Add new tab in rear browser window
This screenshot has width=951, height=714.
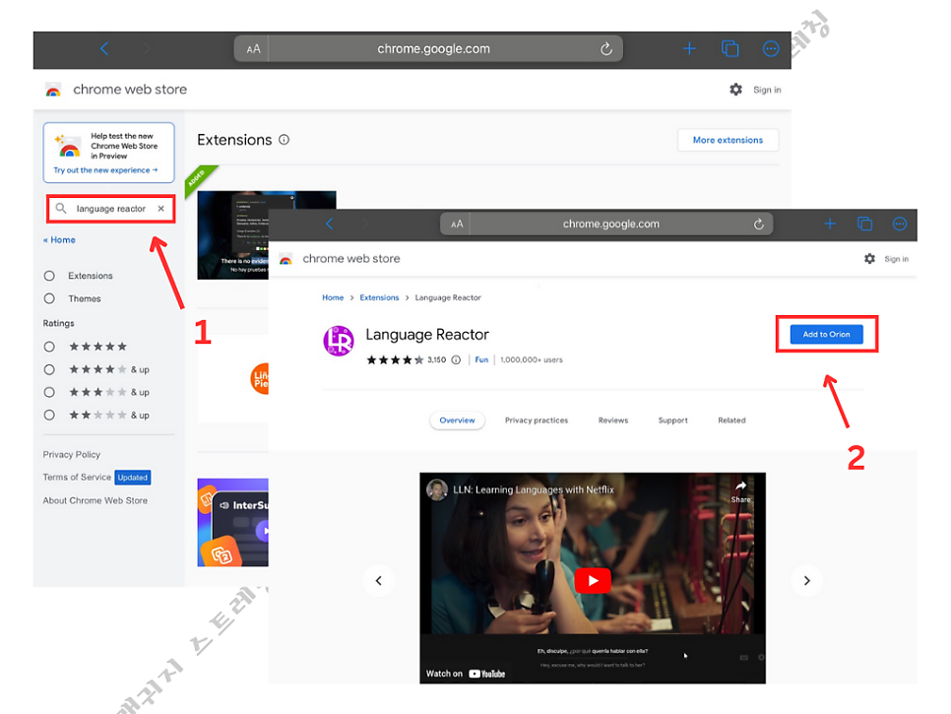pyautogui.click(x=689, y=48)
